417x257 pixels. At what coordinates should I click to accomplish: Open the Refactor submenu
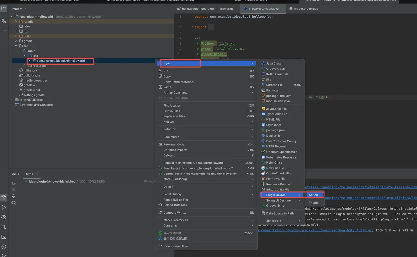coord(206,129)
